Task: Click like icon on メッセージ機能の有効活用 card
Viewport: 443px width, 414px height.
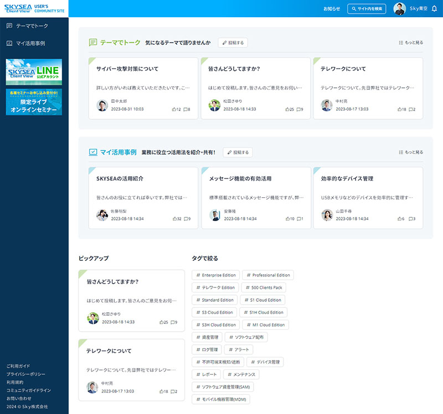Action: pos(287,219)
